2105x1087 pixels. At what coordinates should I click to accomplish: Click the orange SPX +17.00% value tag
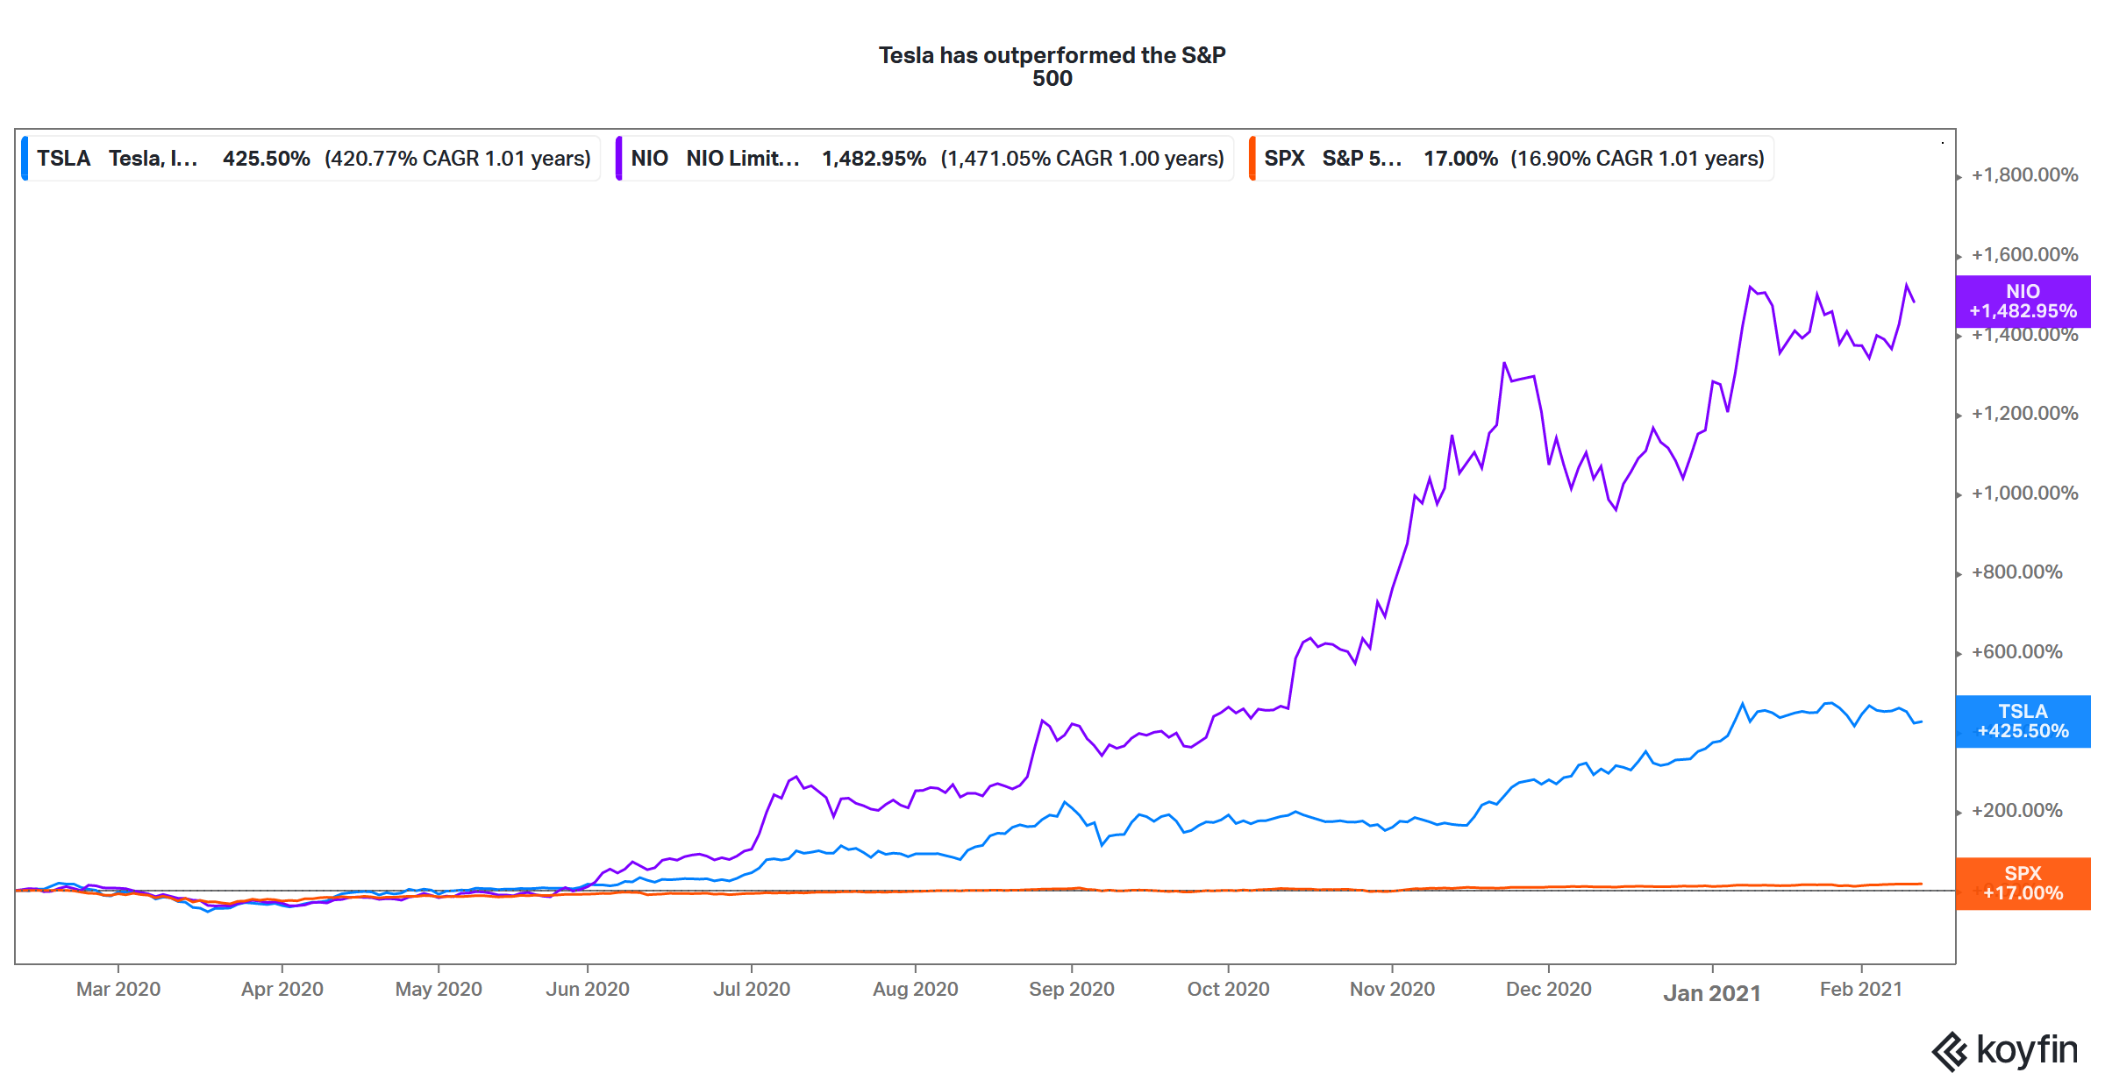pyautogui.click(x=2023, y=884)
